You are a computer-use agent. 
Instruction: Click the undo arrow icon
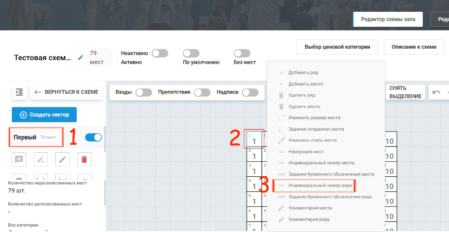coord(436,92)
